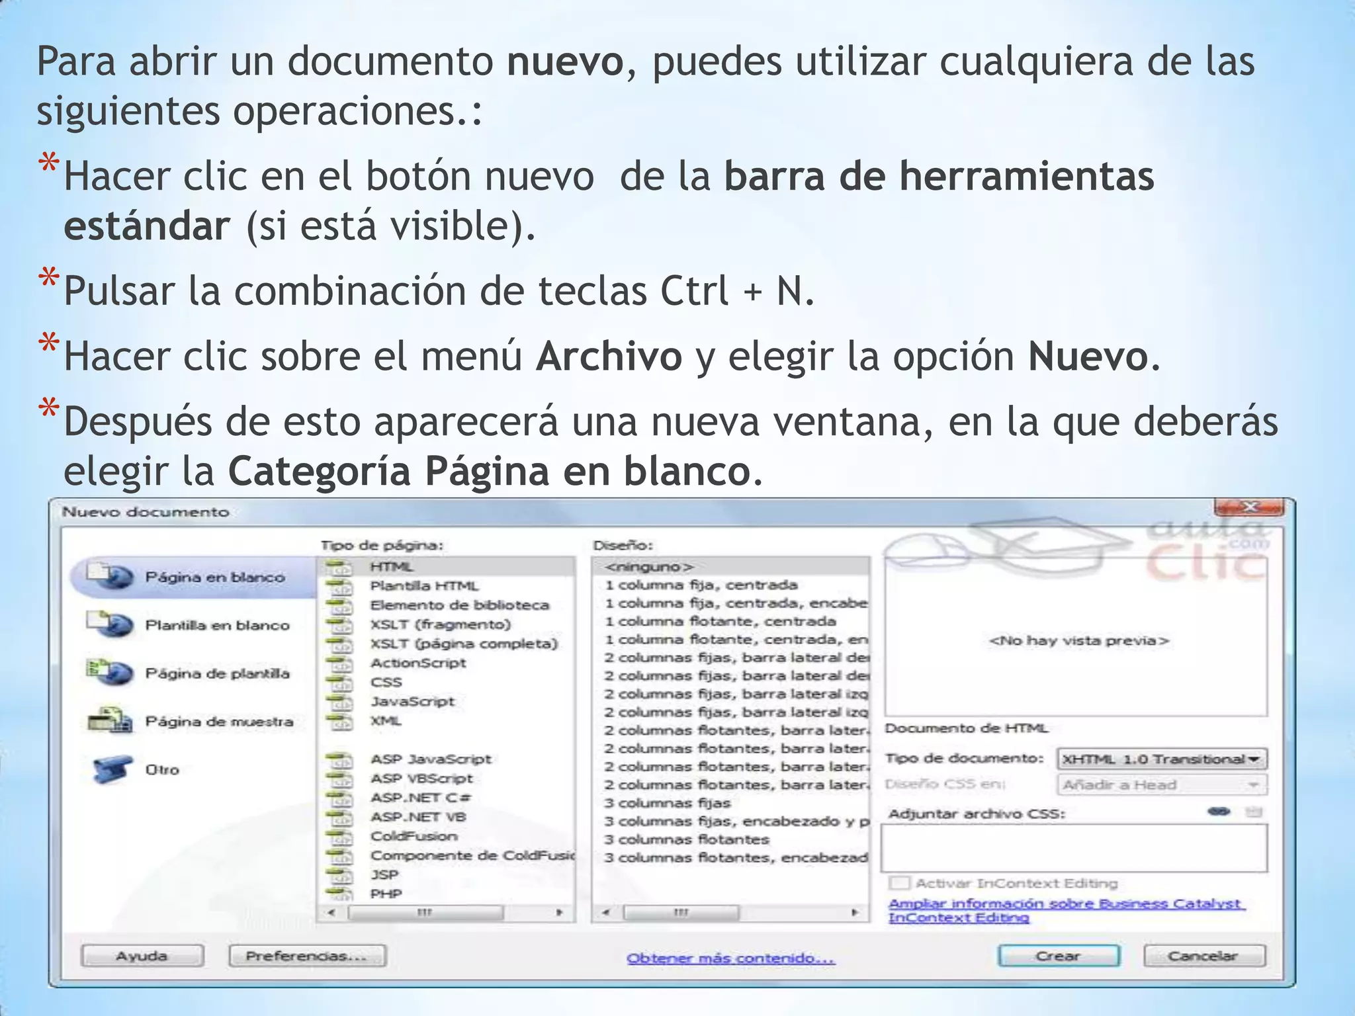Click the icon beside ASP.NET VB
This screenshot has height=1016, width=1355.
point(339,818)
